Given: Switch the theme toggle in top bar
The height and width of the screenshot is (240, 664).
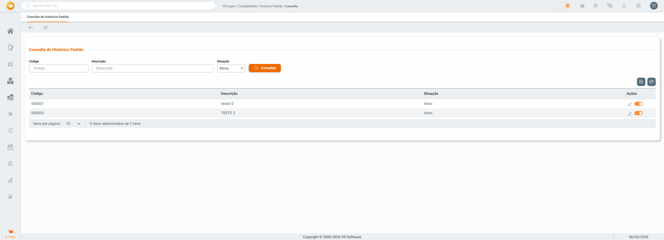Looking at the screenshot, I should point(562,6).
